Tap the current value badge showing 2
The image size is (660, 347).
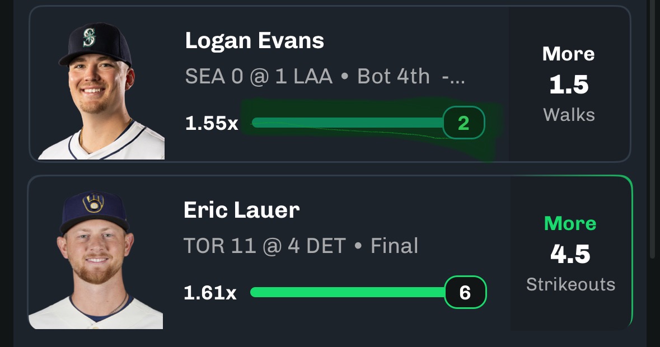(x=464, y=123)
